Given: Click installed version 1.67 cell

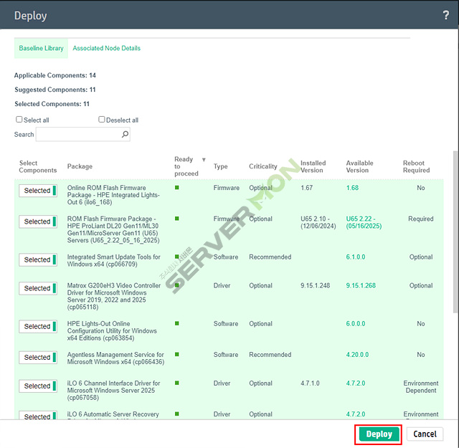Looking at the screenshot, I should pos(306,188).
